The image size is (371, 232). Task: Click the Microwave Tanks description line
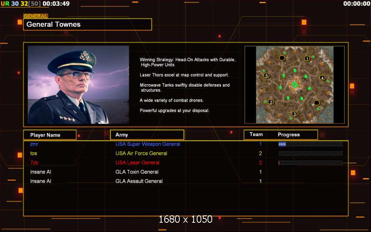tap(185, 88)
